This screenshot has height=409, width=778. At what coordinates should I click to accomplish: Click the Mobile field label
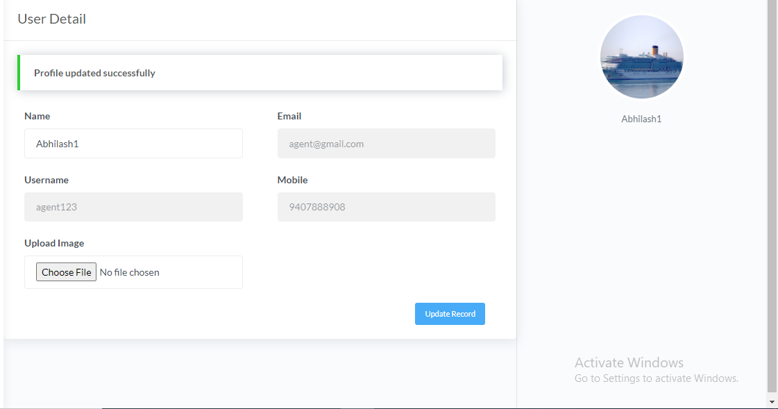292,180
